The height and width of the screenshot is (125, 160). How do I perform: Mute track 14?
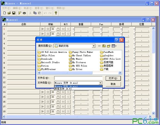click(63, 92)
